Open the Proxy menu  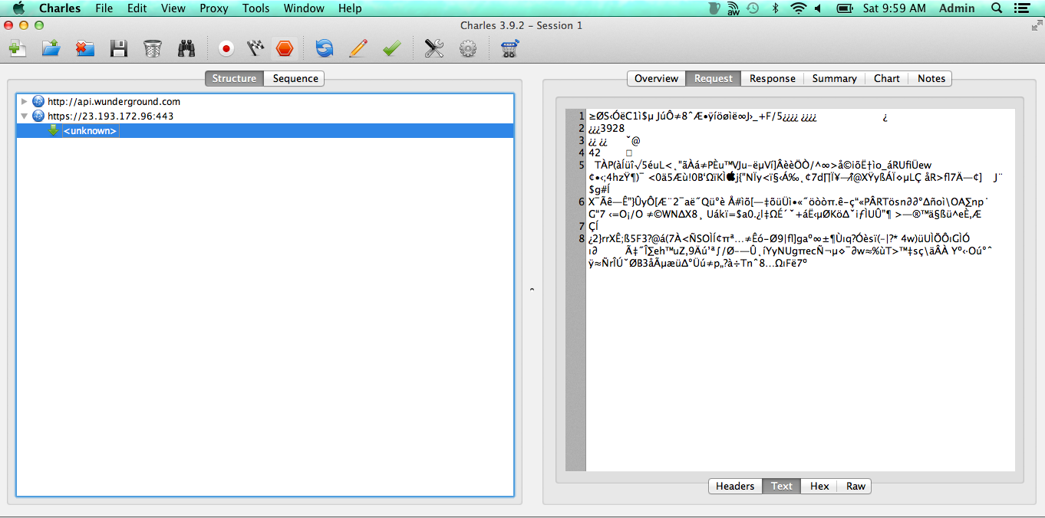tap(214, 8)
